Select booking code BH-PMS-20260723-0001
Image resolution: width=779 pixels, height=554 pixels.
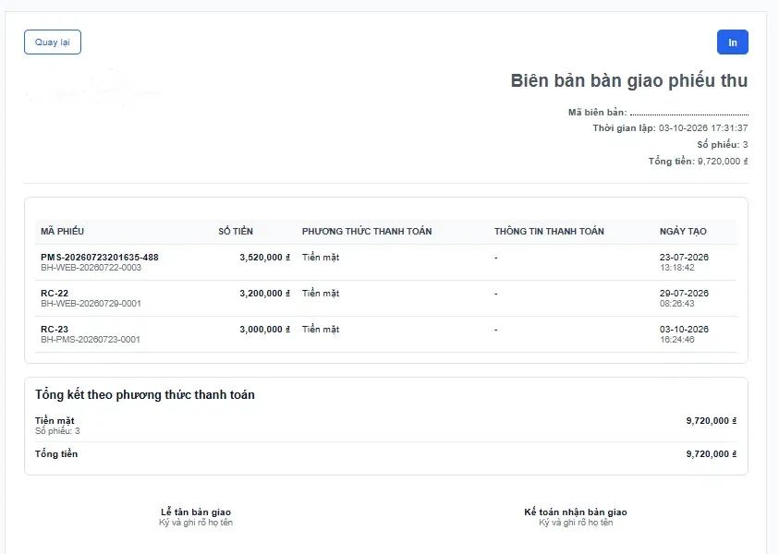(x=91, y=340)
